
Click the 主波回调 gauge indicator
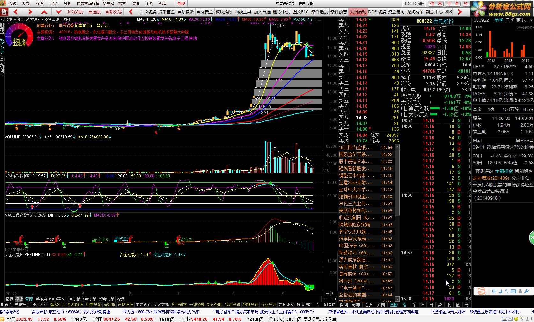click(x=19, y=36)
